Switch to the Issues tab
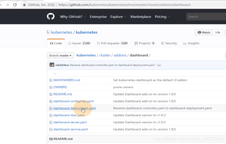This screenshot has width=226, height=144. click(x=79, y=43)
